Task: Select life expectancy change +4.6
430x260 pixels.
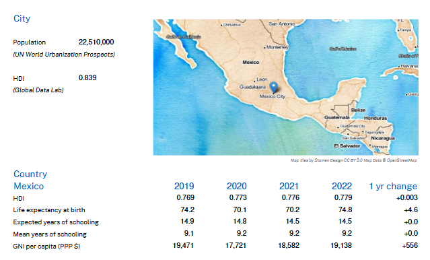Action: pos(410,209)
